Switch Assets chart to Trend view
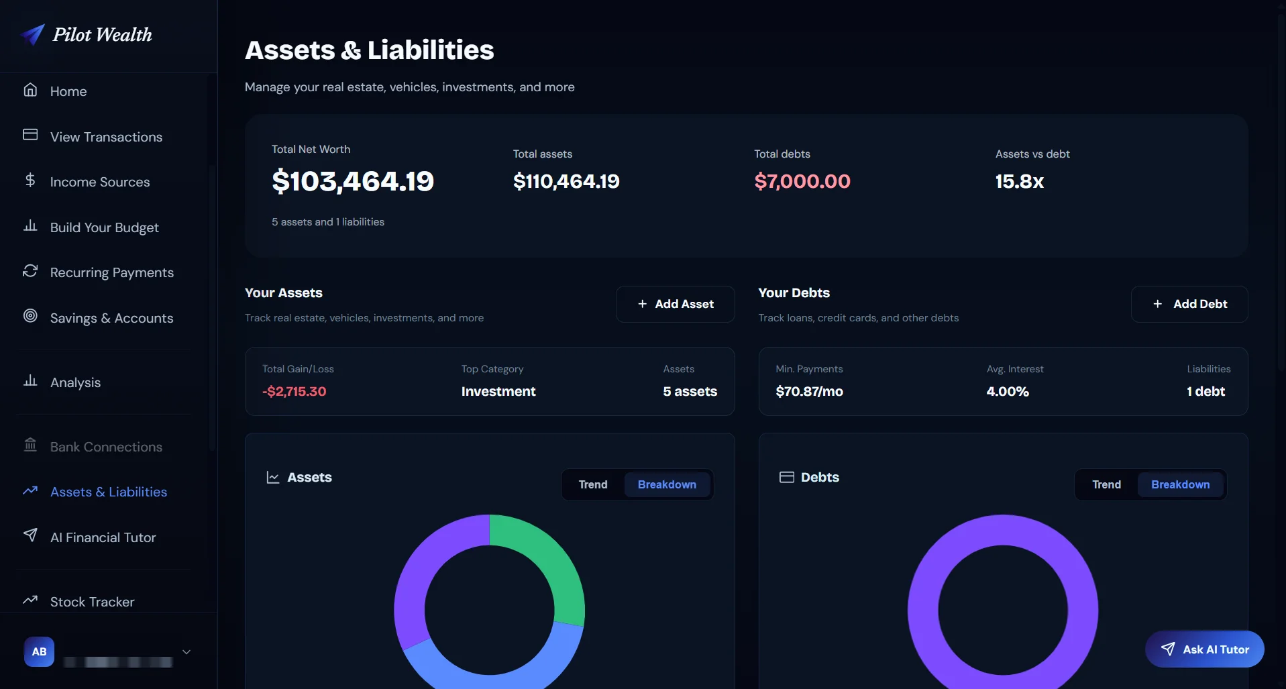Screen dimensions: 1286x689 tap(593, 484)
